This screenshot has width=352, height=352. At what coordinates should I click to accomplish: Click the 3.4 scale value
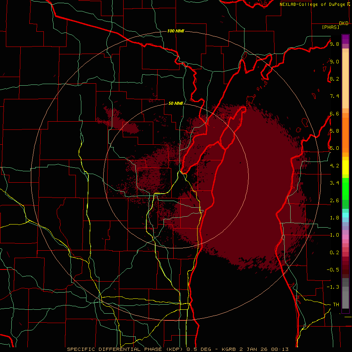[334, 183]
